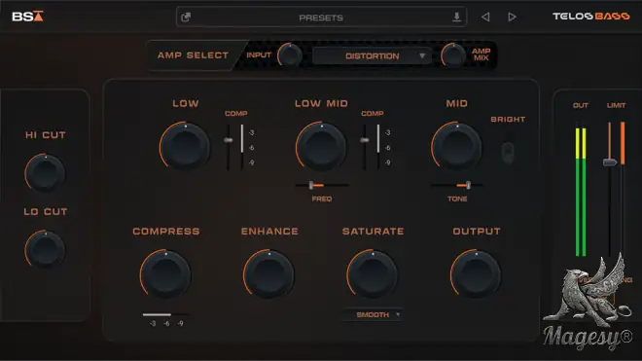Viewport: 642px width, 361px height.
Task: Click the ENHANCE label
Action: point(269,232)
